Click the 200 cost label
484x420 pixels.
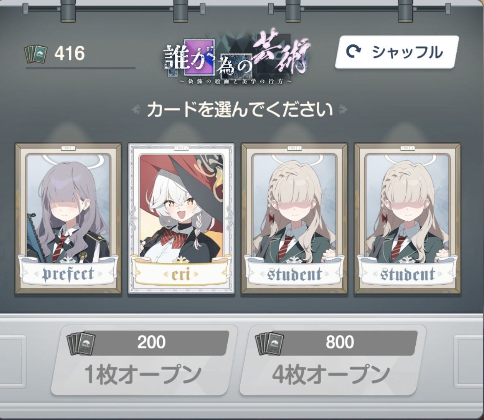[x=152, y=342]
